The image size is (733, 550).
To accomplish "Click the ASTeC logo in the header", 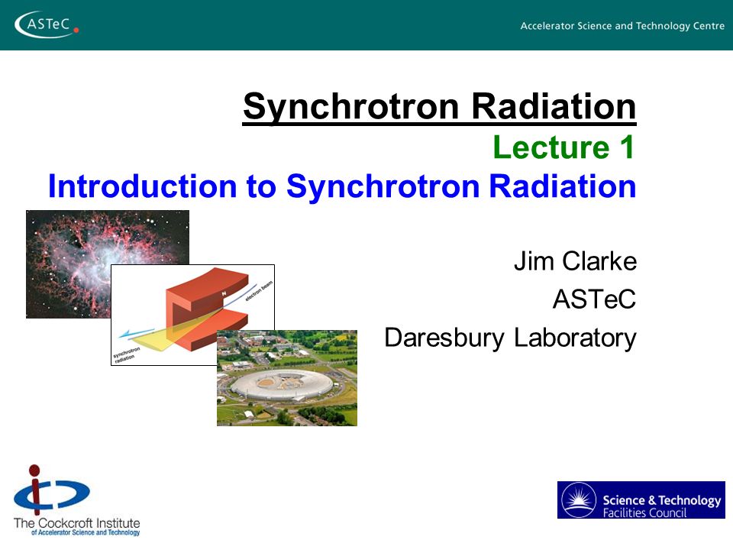I will (x=47, y=24).
